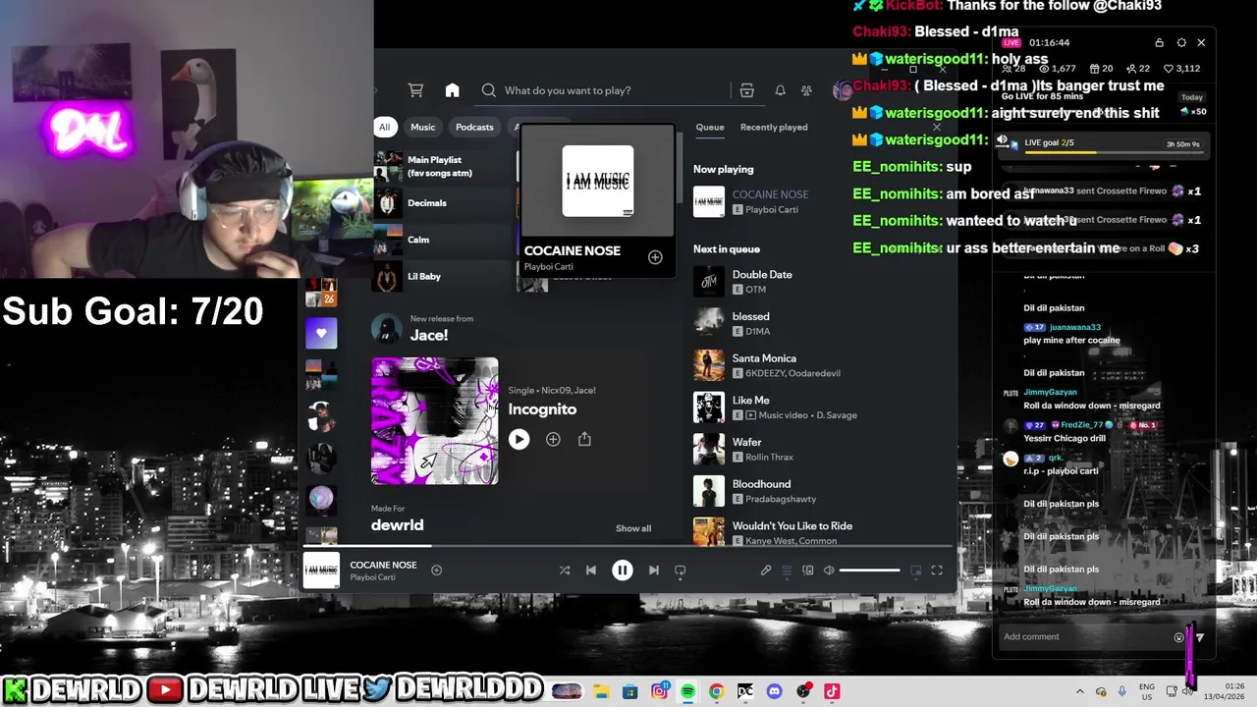
Task: Click the playback progress bar
Action: click(628, 546)
